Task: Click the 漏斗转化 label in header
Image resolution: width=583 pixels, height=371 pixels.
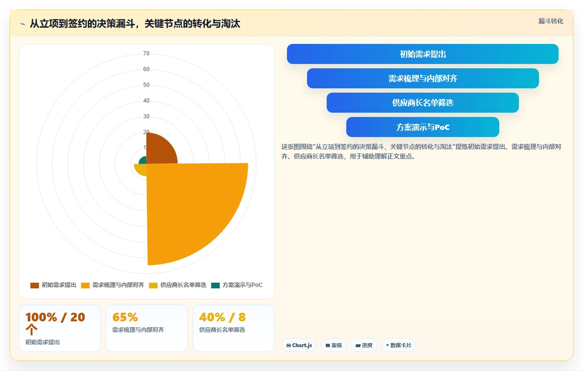Action: [550, 21]
